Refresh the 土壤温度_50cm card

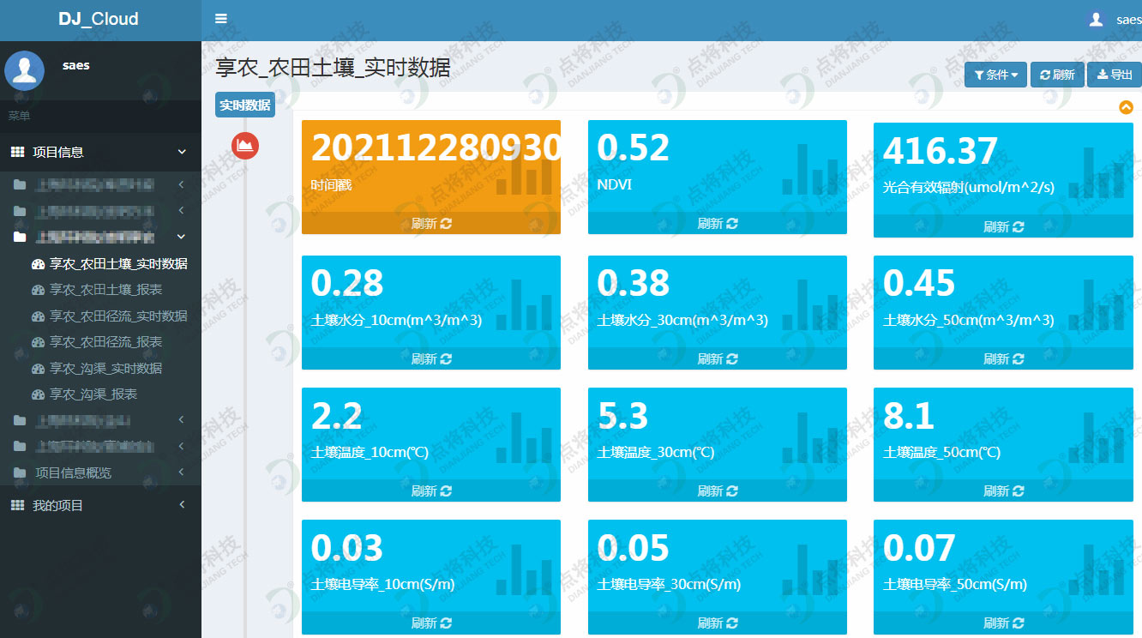pos(1003,491)
